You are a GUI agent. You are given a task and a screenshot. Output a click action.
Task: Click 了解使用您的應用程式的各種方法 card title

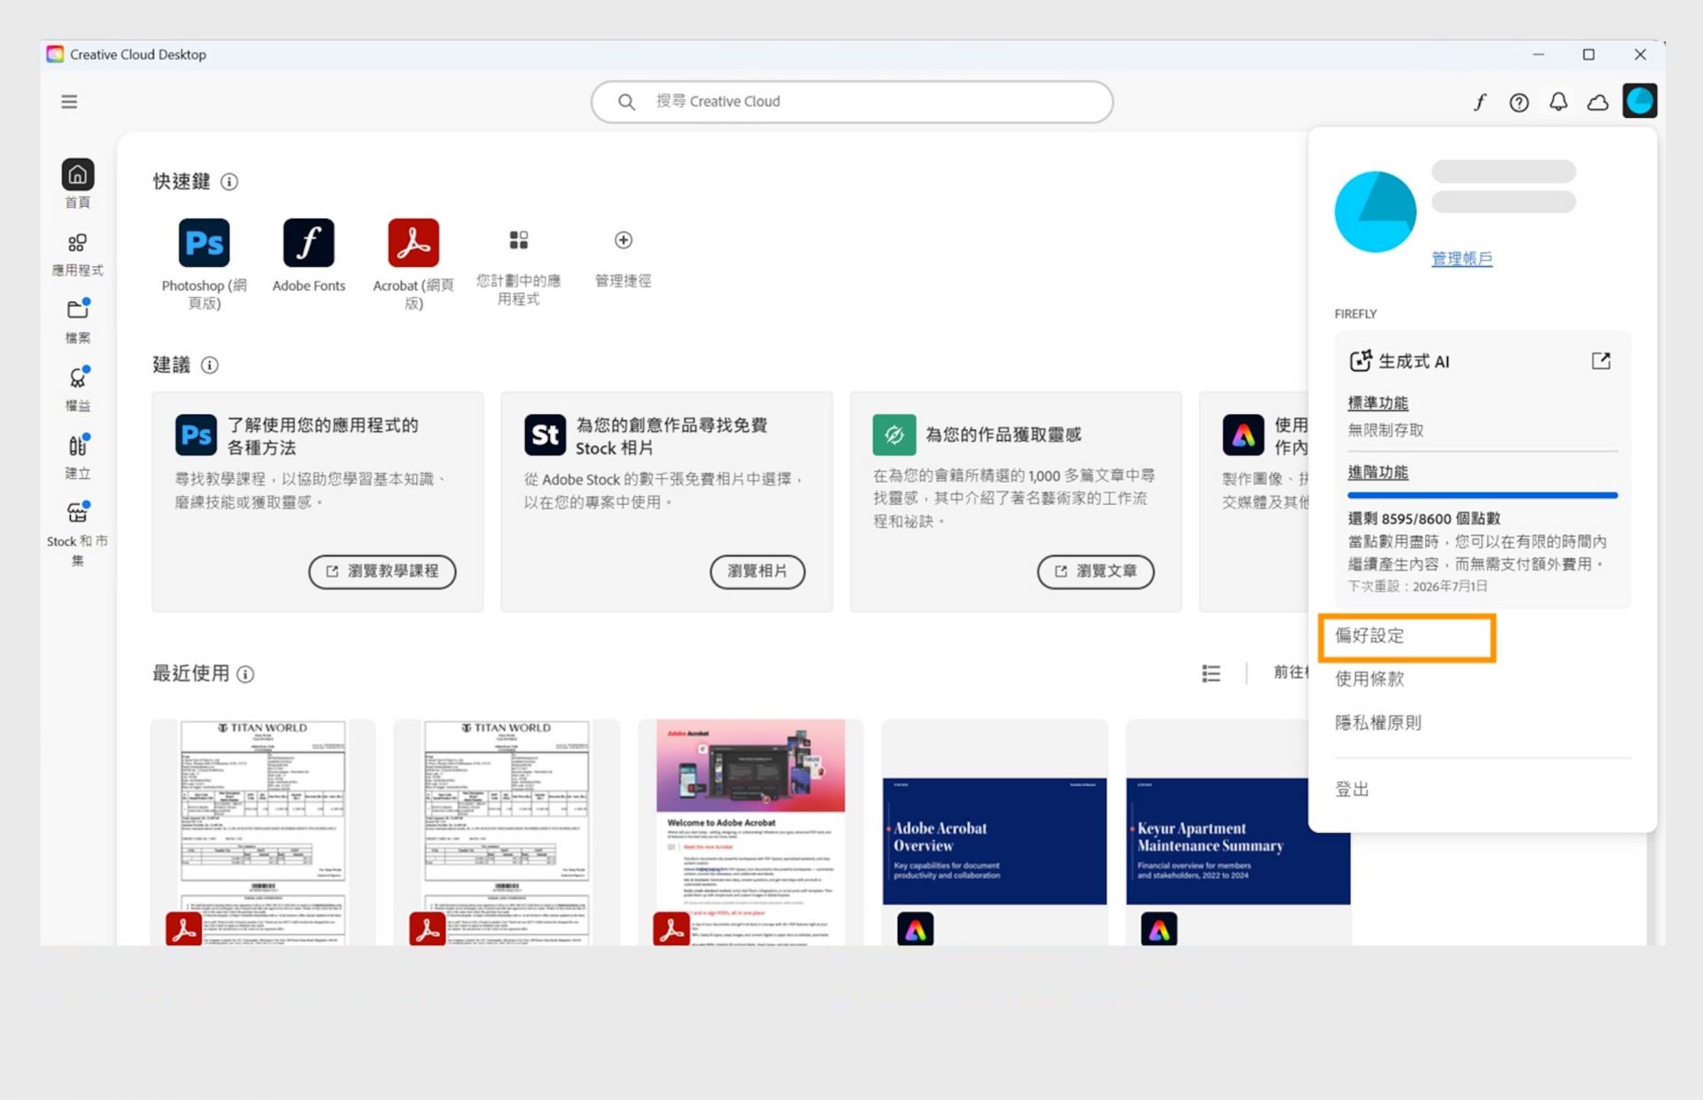click(x=323, y=436)
